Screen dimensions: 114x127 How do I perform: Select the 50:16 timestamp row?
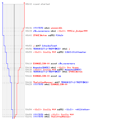pos(54,72)
